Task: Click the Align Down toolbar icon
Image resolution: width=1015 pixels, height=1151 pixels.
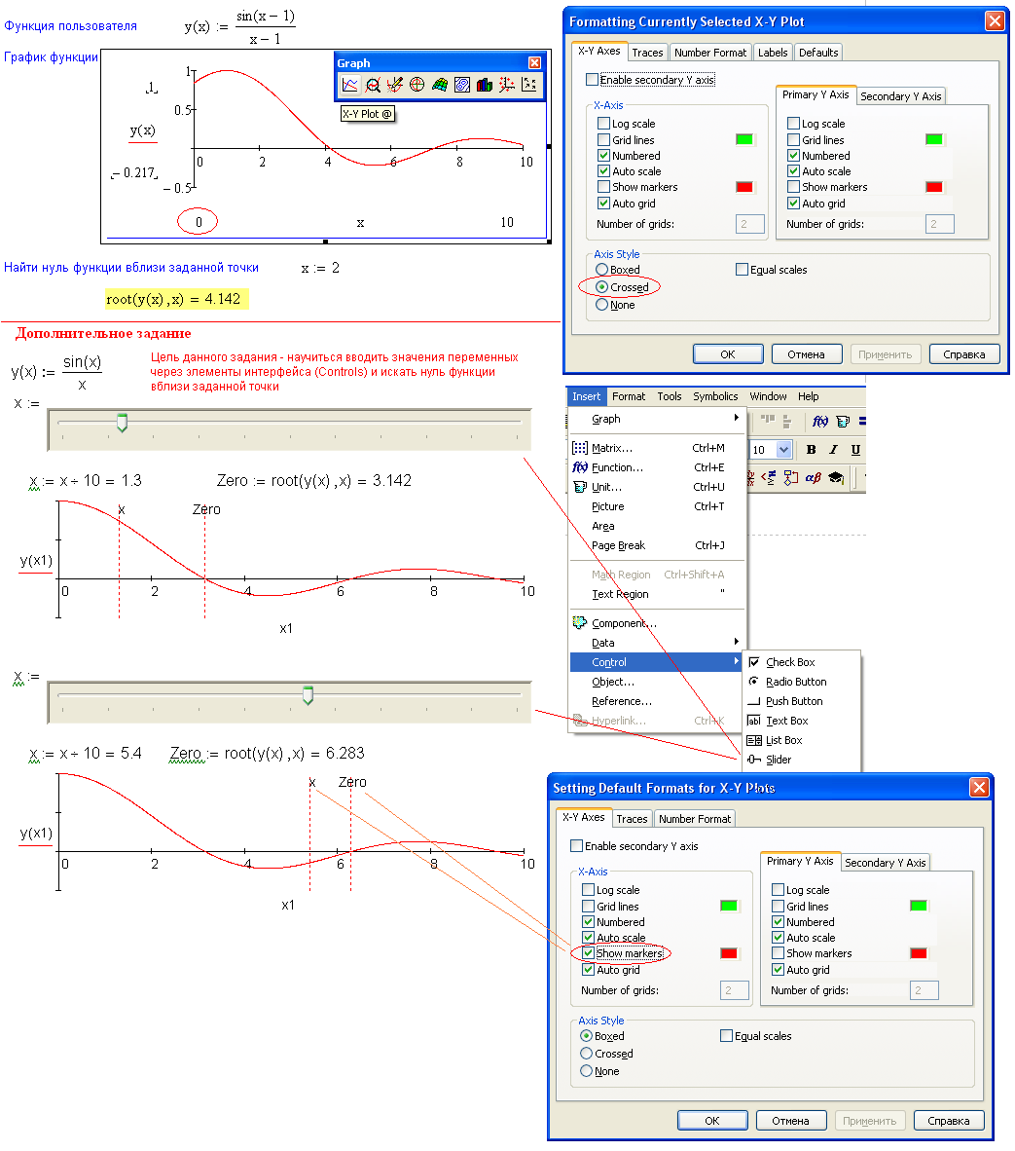Action: [787, 422]
